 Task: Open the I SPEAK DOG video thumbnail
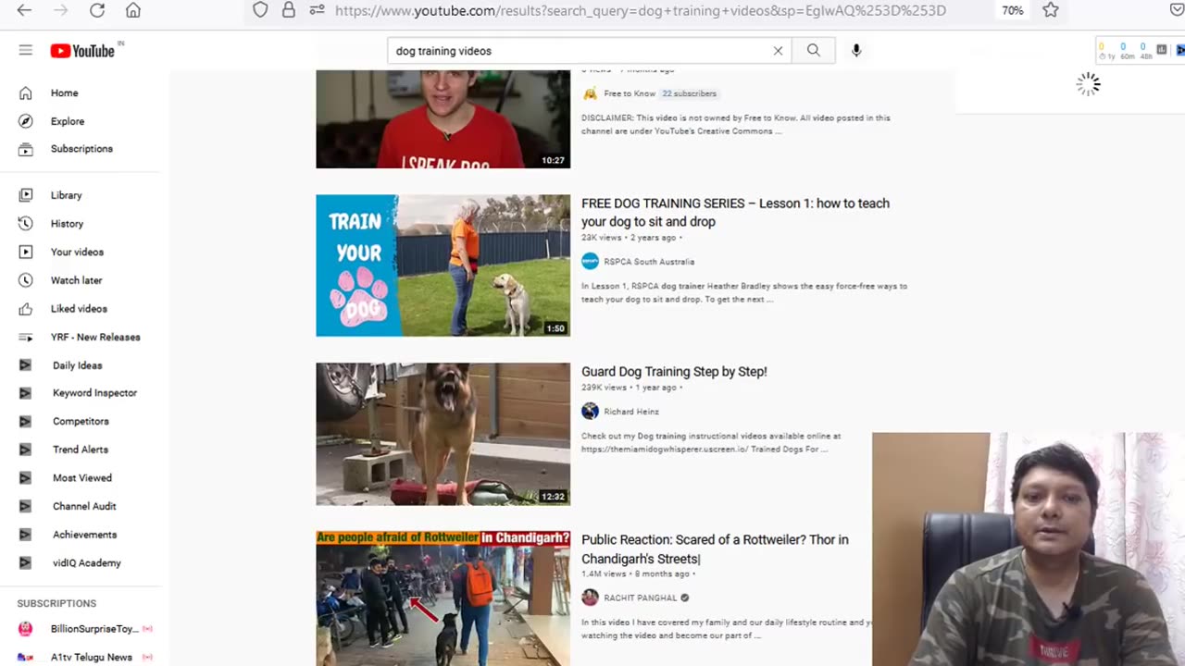point(443,119)
